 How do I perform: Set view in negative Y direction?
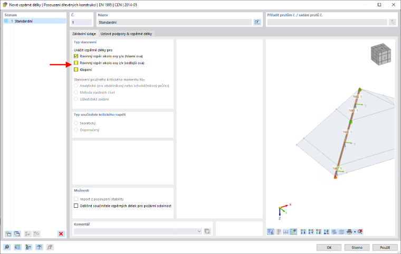point(311,231)
